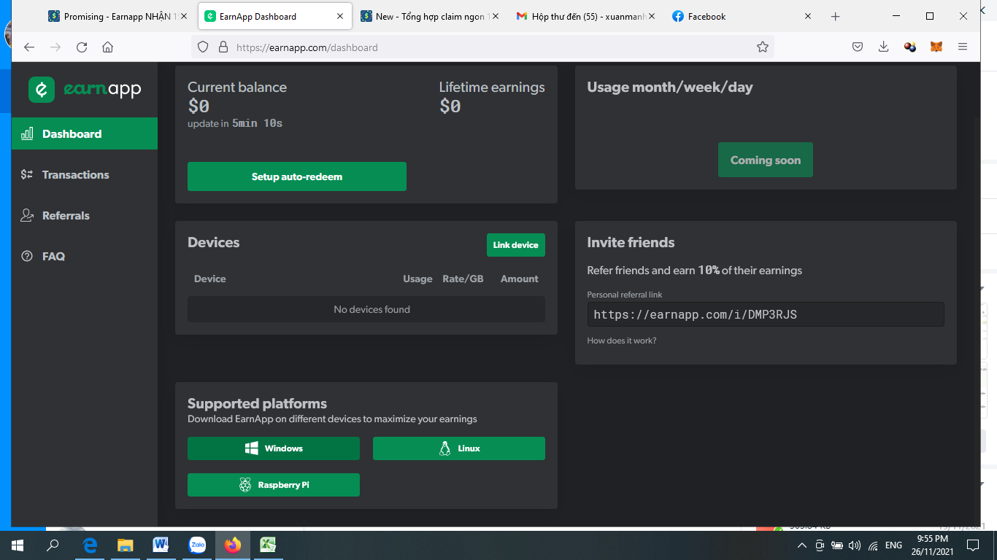This screenshot has width=997, height=560.
Task: Open the volume control in system tray
Action: [x=855, y=545]
